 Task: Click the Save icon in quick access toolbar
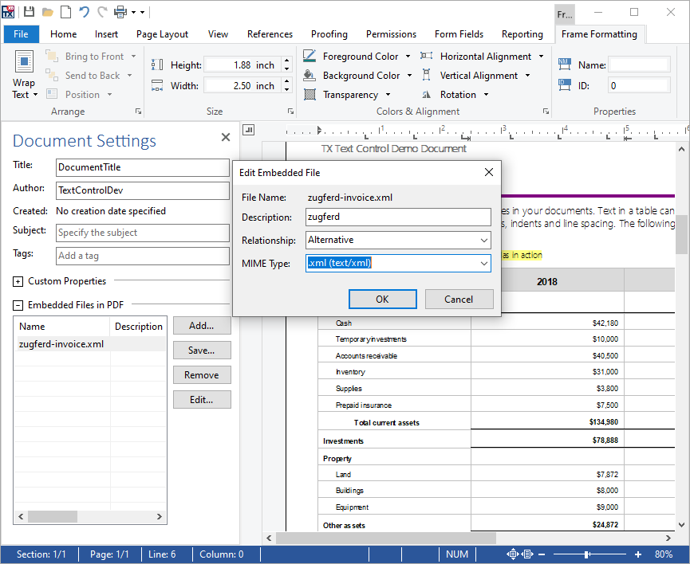pos(29,12)
